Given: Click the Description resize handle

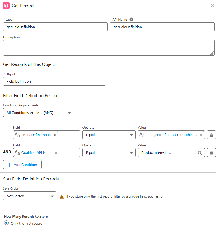Looking at the screenshot, I should tap(212, 53).
